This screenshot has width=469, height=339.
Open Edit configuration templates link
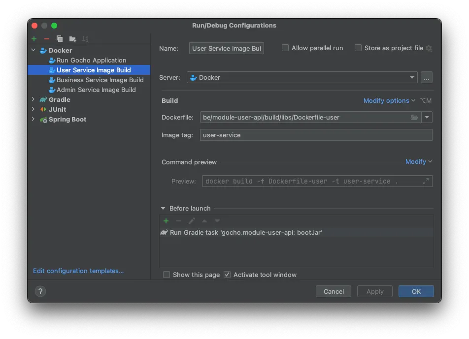pyautogui.click(x=78, y=271)
